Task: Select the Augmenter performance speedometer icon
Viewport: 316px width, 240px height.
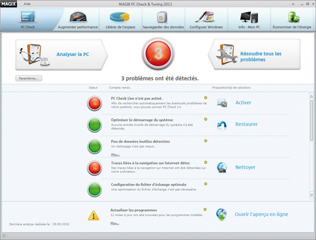Action: click(x=78, y=17)
